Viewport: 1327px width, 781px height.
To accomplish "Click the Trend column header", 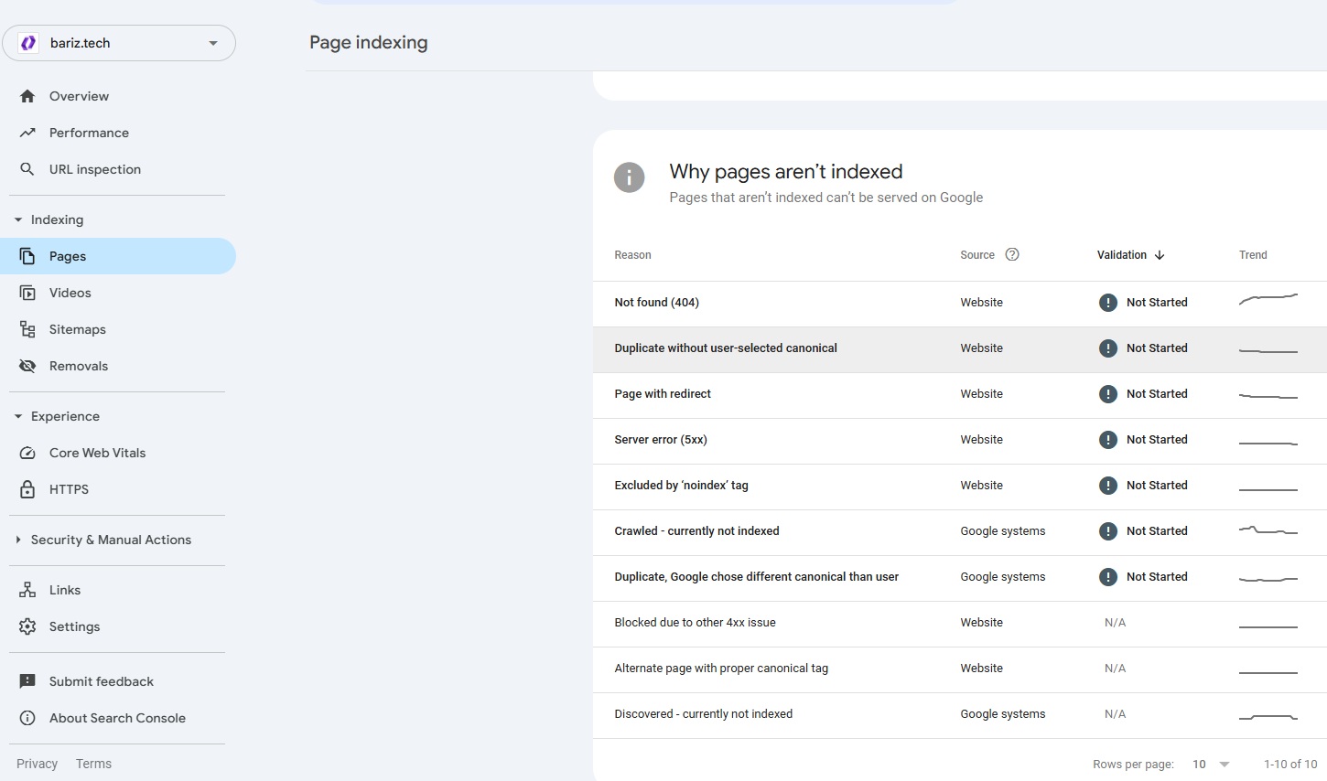I will click(1253, 255).
